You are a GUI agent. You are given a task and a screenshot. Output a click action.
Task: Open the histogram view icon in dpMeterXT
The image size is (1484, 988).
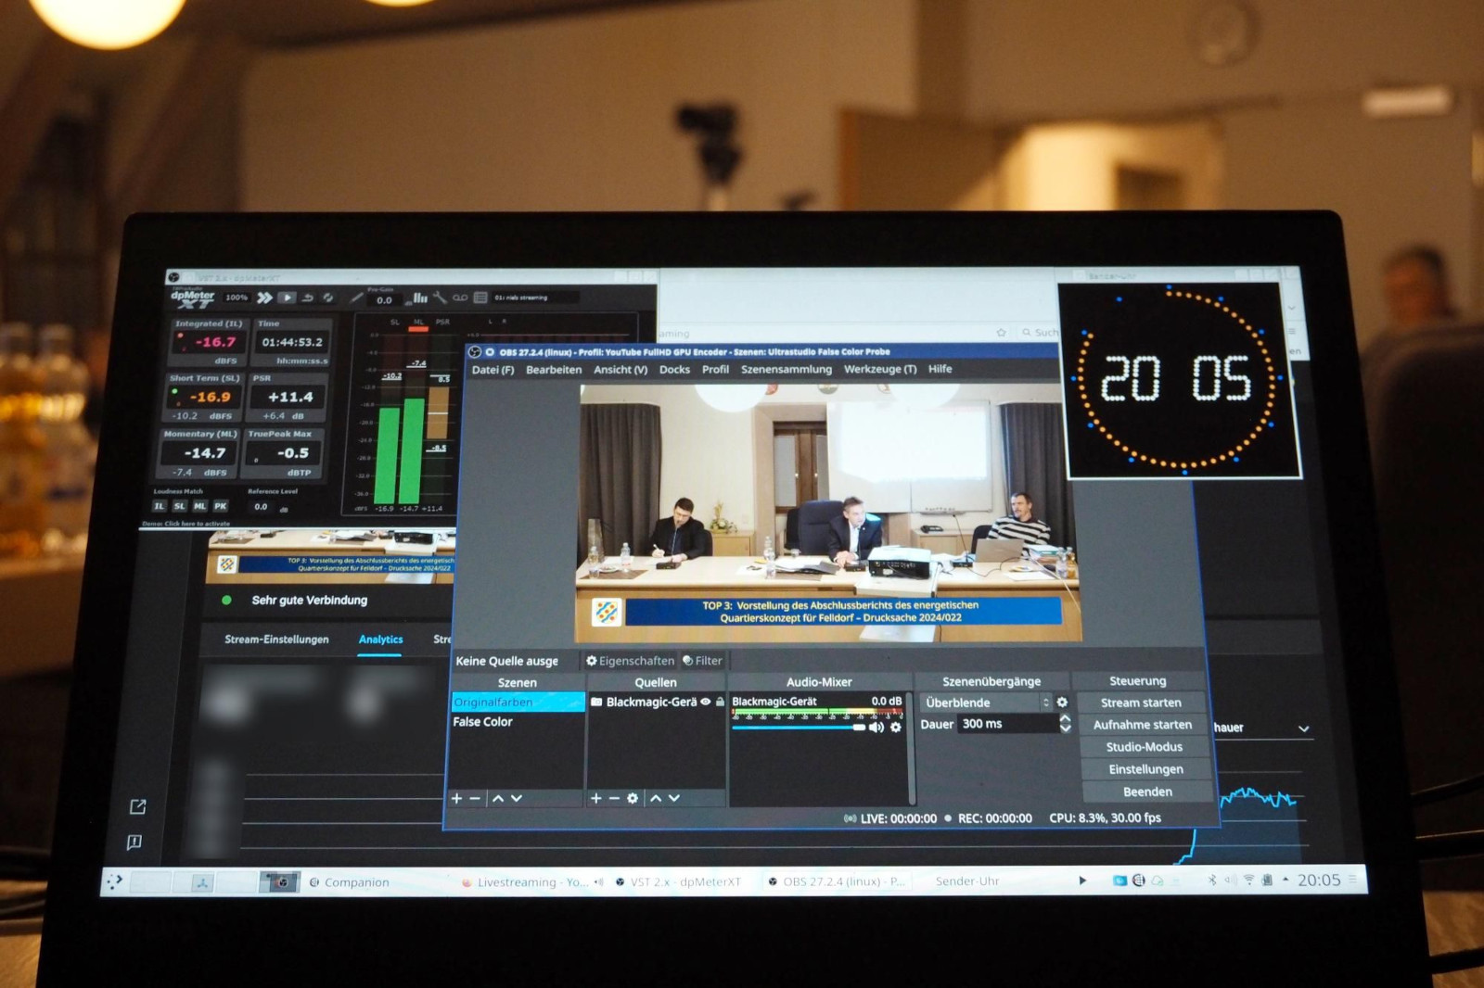[x=420, y=298]
